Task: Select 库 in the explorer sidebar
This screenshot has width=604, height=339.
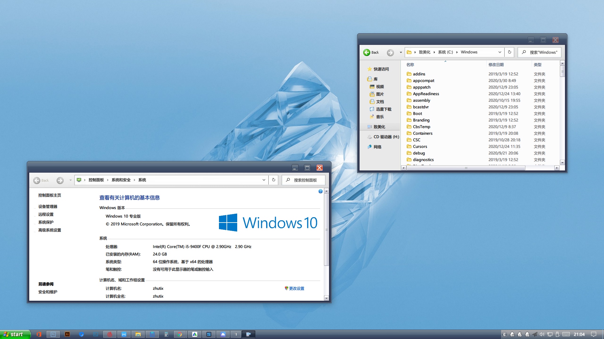Action: point(372,79)
